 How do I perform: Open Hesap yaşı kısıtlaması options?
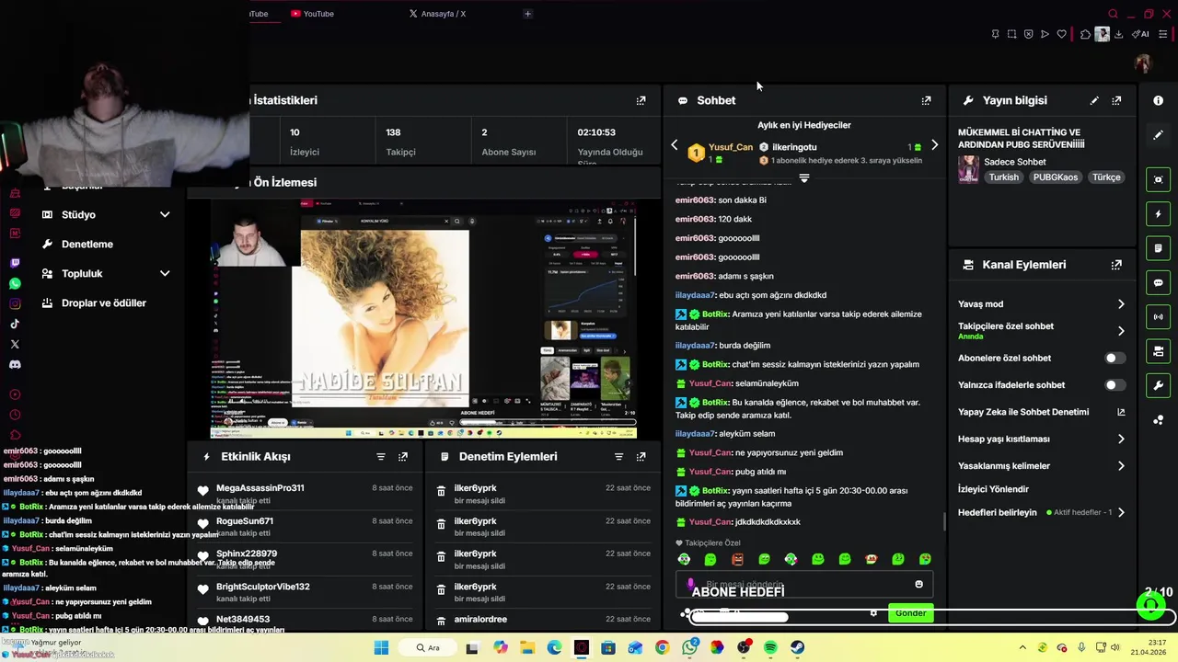pos(1120,439)
